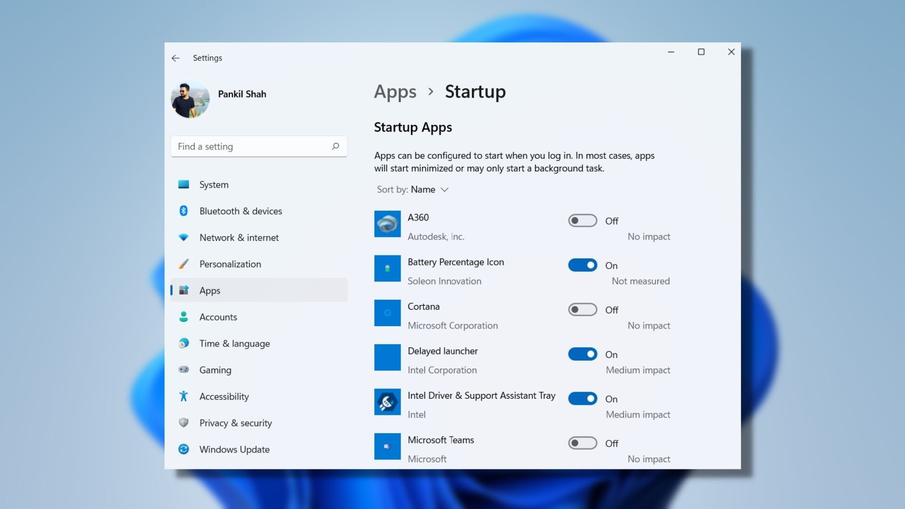This screenshot has height=509, width=905.
Task: Turn on the Cortana startup toggle
Action: click(583, 310)
